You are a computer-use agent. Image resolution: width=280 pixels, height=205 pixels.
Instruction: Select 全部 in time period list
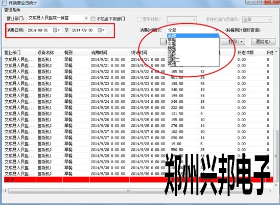(x=193, y=36)
